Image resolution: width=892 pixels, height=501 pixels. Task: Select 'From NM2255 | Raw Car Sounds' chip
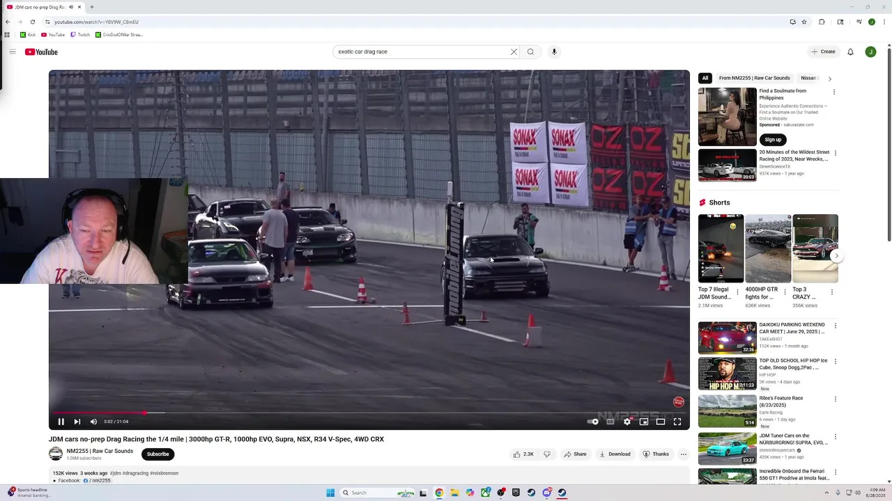755,79
